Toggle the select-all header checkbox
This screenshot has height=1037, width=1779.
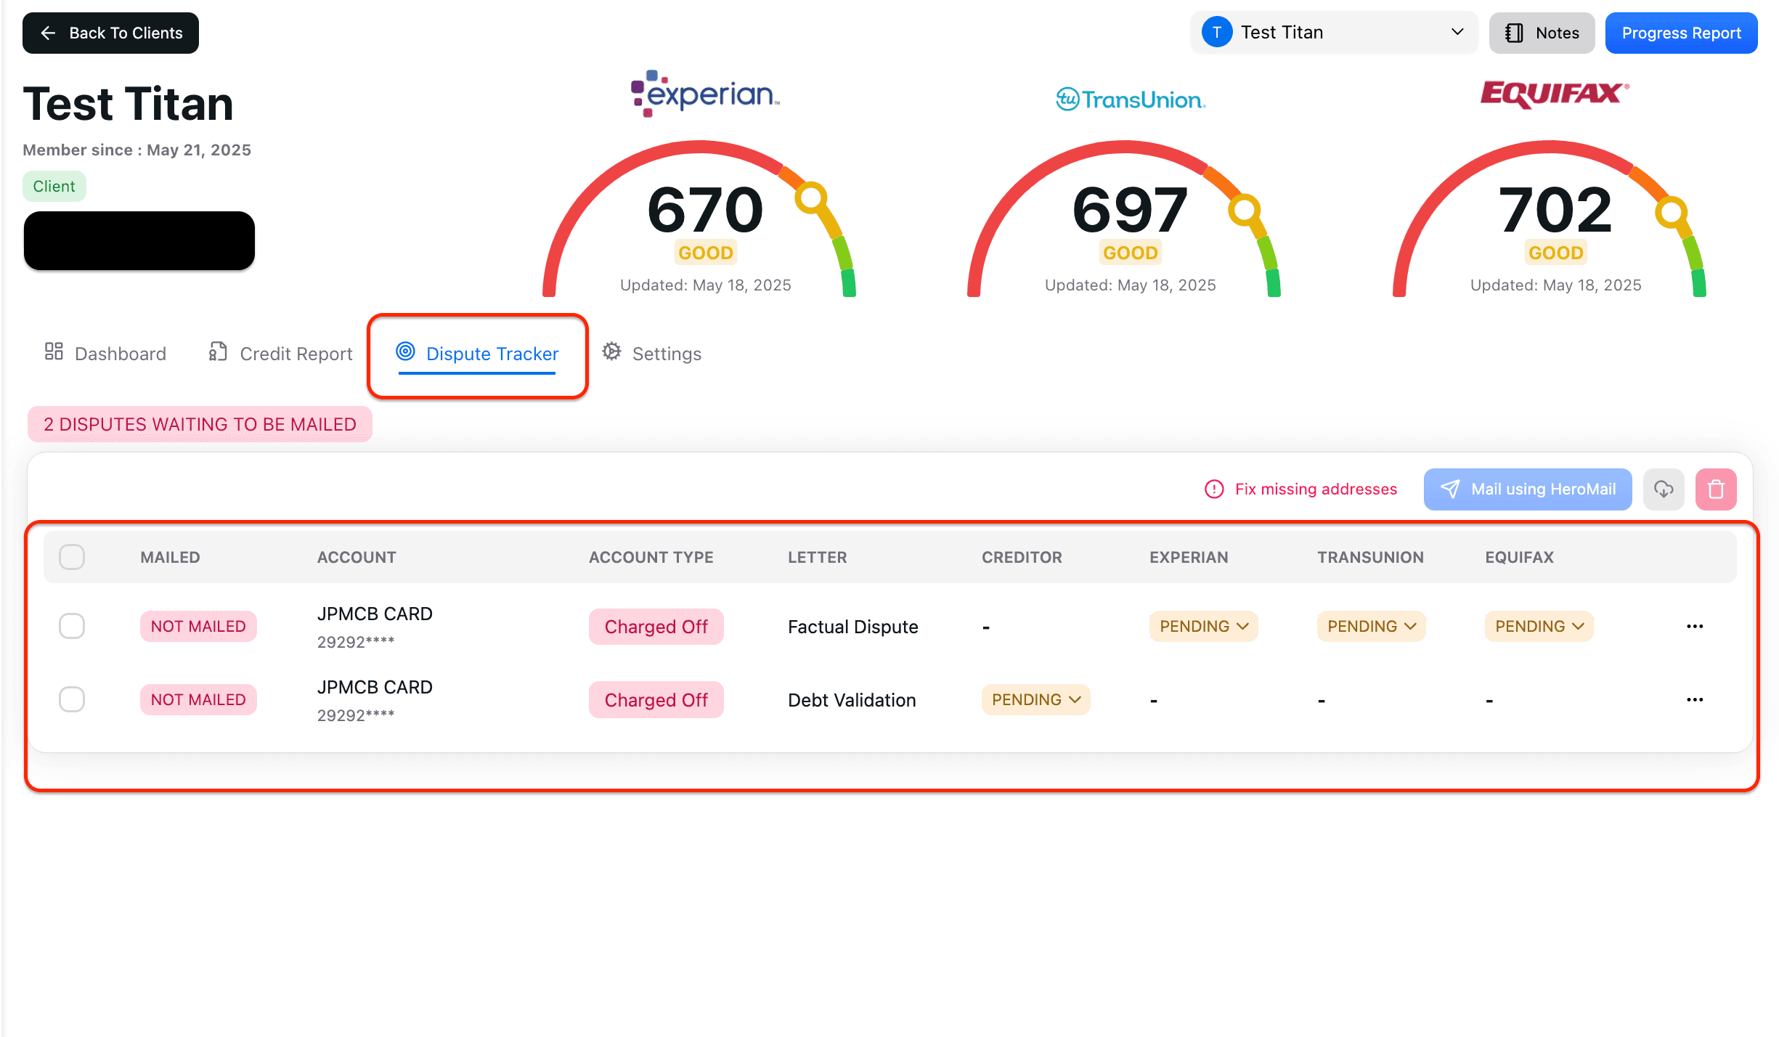pyautogui.click(x=72, y=557)
